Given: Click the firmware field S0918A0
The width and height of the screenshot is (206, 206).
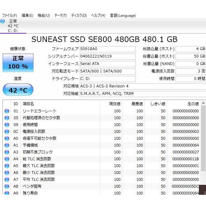Looking at the screenshot, I should [x=107, y=49].
